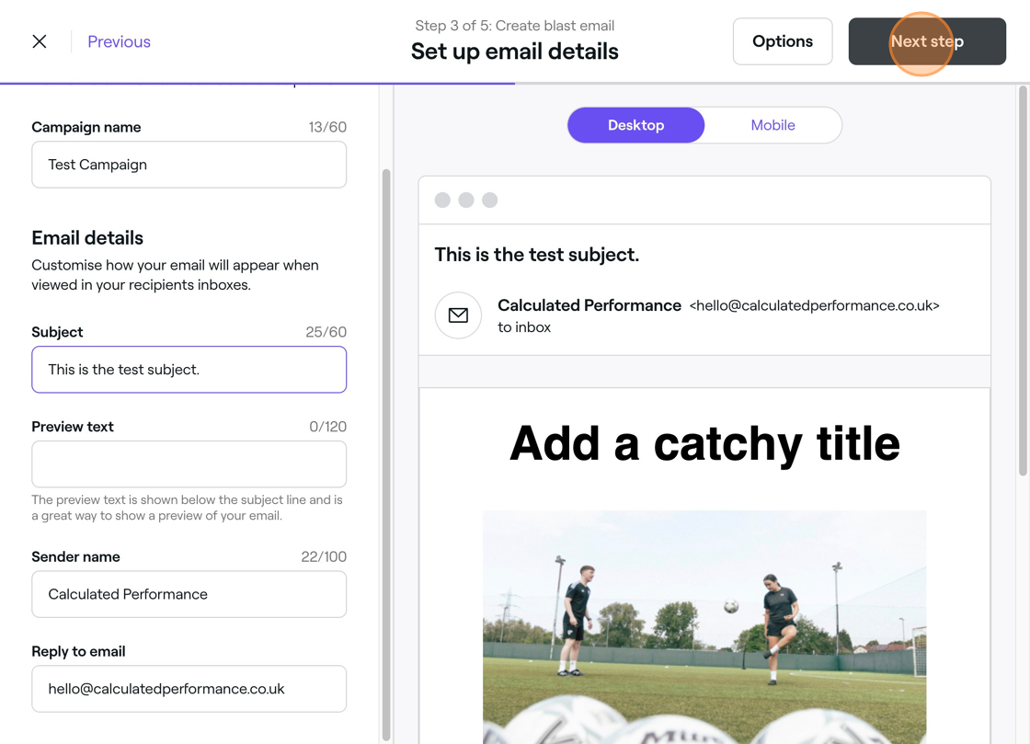
Task: Open the Options menu
Action: tap(783, 41)
